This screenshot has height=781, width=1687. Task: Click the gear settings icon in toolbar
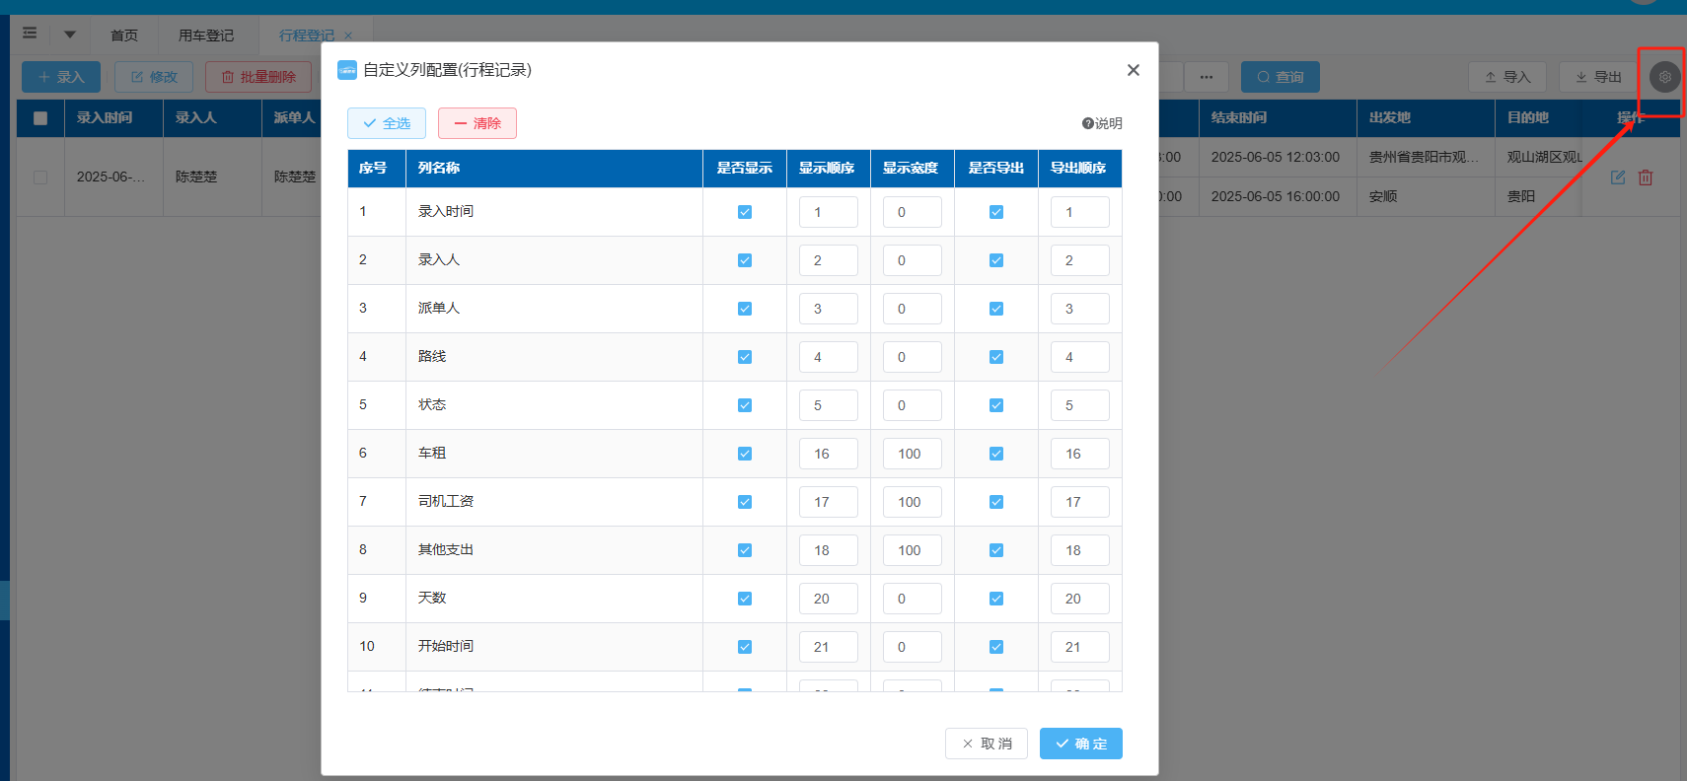tap(1664, 77)
